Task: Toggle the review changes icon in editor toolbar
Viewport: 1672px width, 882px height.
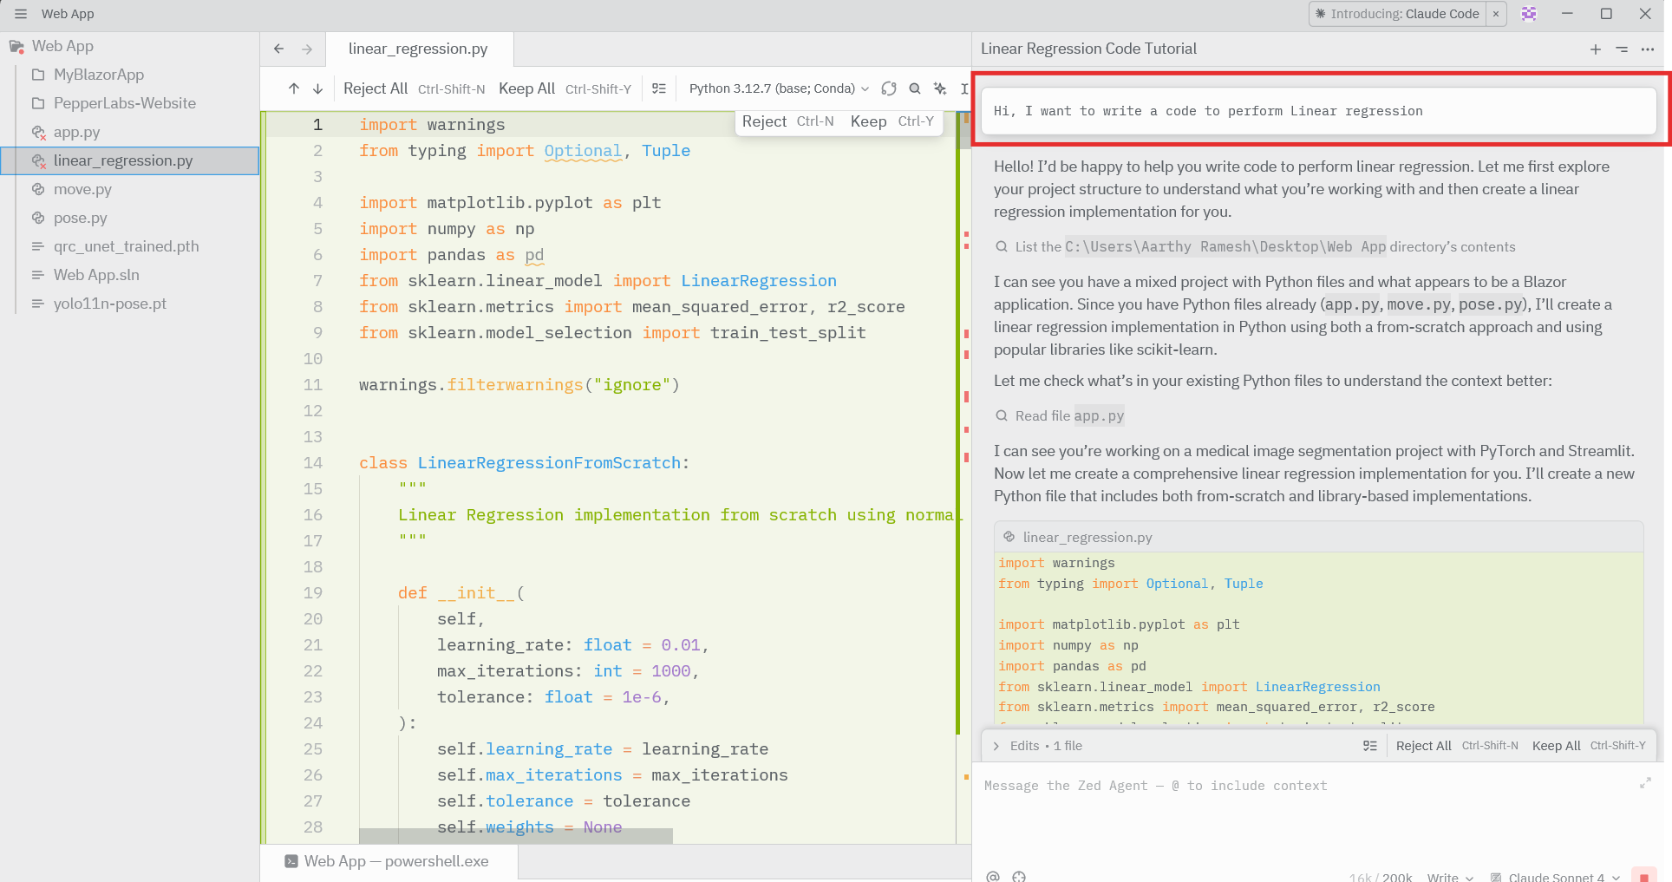Action: (659, 88)
